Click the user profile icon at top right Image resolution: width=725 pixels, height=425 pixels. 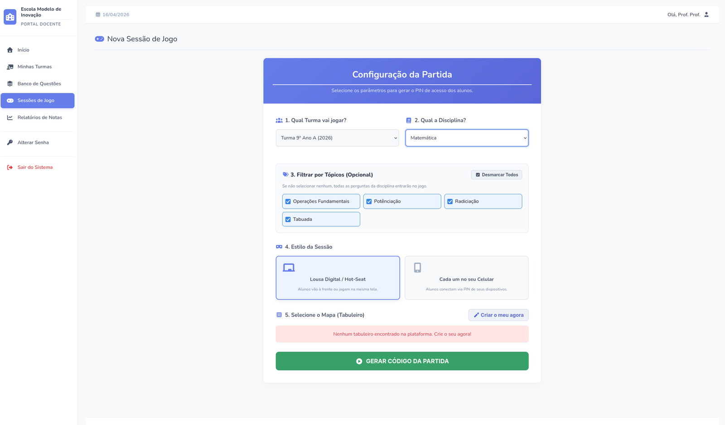(x=706, y=15)
